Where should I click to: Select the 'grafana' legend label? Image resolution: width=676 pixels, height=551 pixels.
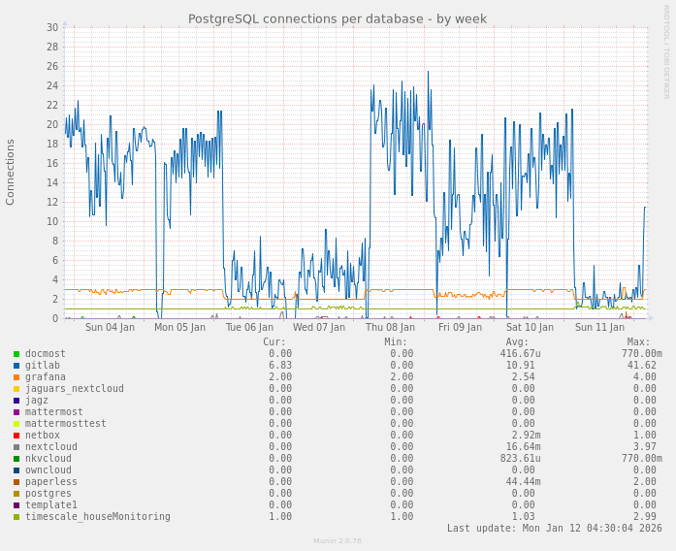tap(46, 376)
